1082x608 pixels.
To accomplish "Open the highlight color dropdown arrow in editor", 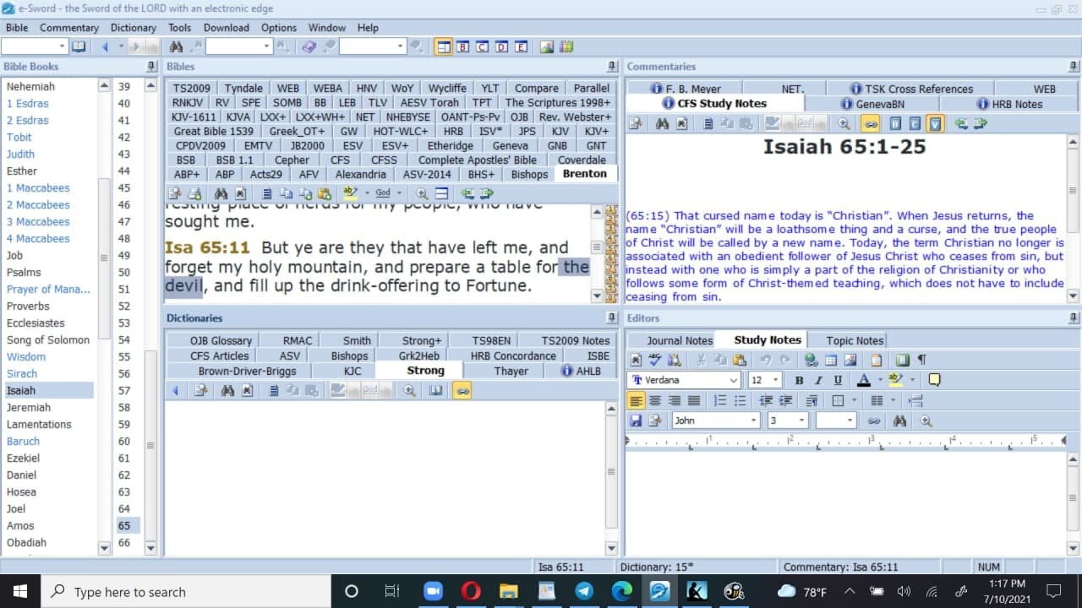I will click(x=912, y=380).
